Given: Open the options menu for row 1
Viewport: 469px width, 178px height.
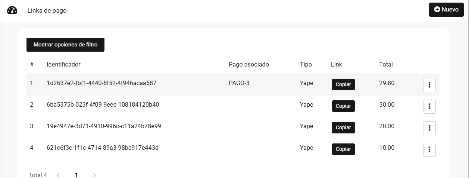Looking at the screenshot, I should click(x=429, y=85).
